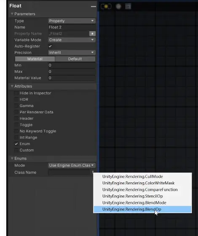Viewport: 198px width, 236px height.
Task: Click the grid icon in the canvas toolbar
Action: [128, 6]
